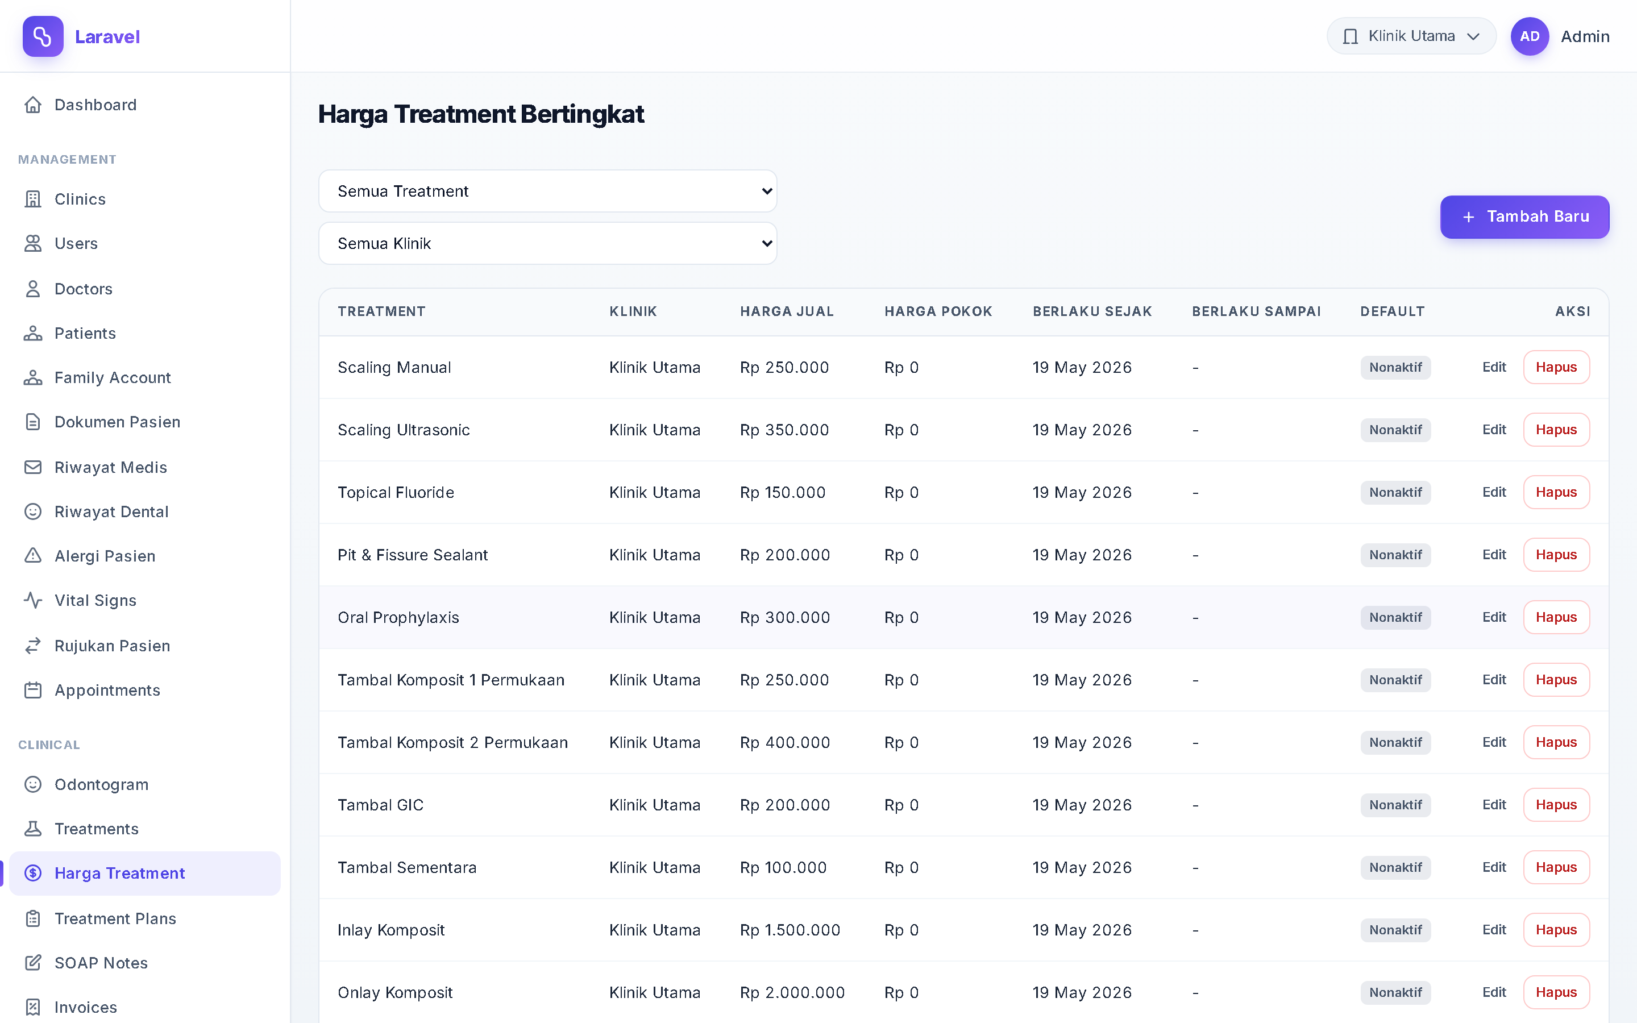Image resolution: width=1637 pixels, height=1023 pixels.
Task: Open Treatment Plans clipboard icon
Action: 32,919
